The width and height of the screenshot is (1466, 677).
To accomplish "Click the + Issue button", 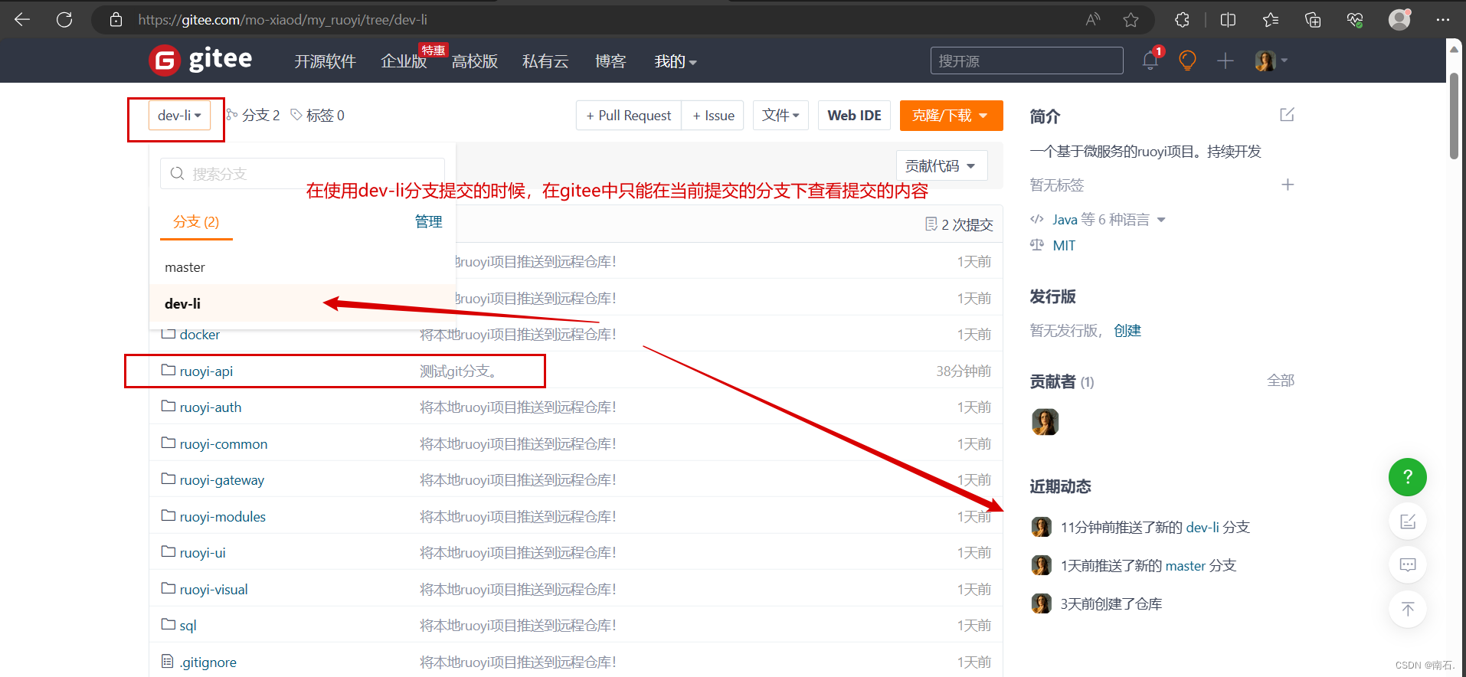I will (713, 116).
